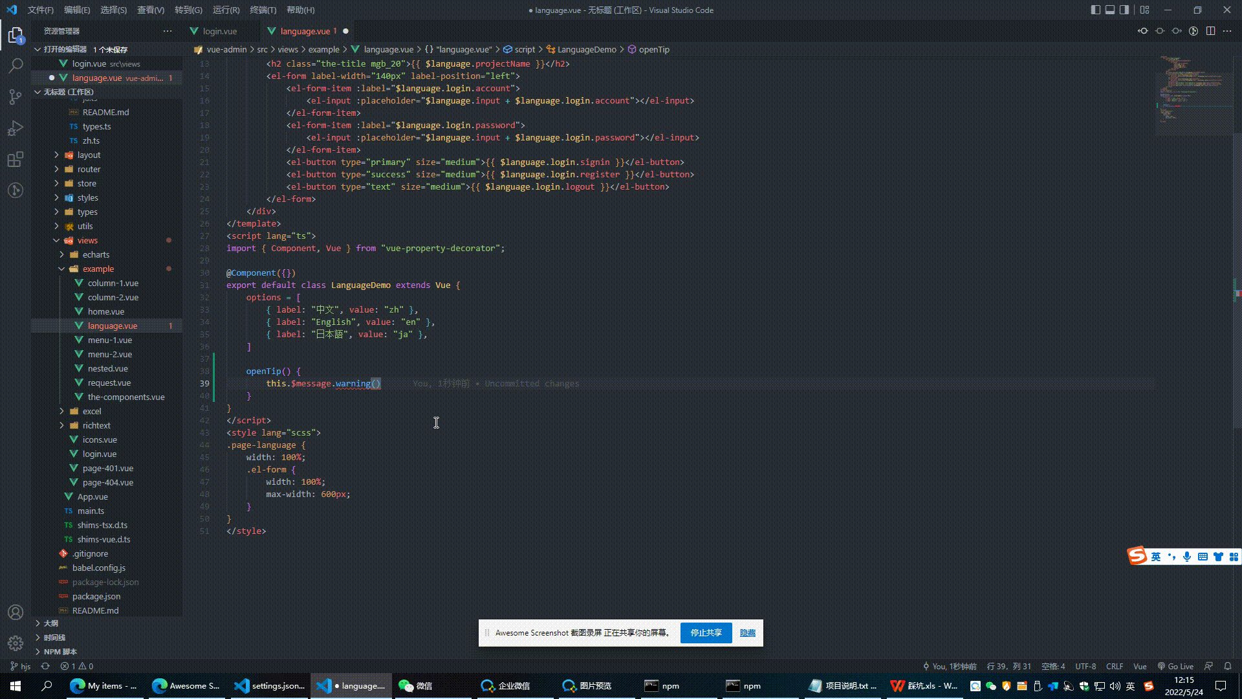1242x699 pixels.
Task: Open Run and Debug view
Action: tap(16, 128)
